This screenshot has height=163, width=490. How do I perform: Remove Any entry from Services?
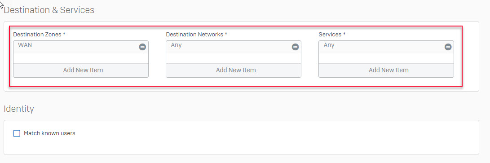448,47
